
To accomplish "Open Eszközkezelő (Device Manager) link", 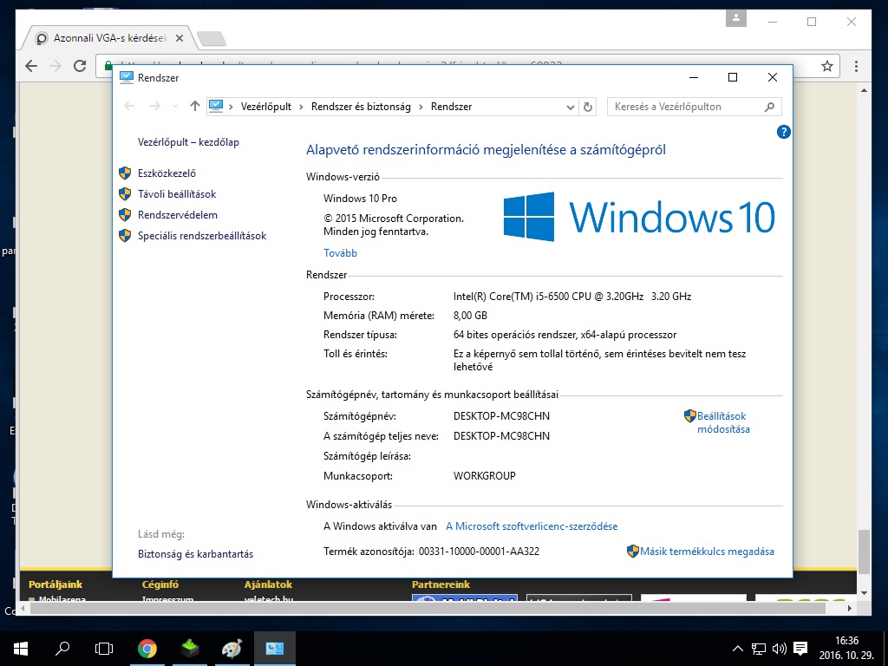I will click(166, 173).
